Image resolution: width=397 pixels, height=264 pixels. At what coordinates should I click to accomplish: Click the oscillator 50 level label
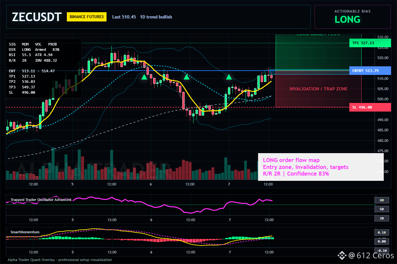pos(381,209)
